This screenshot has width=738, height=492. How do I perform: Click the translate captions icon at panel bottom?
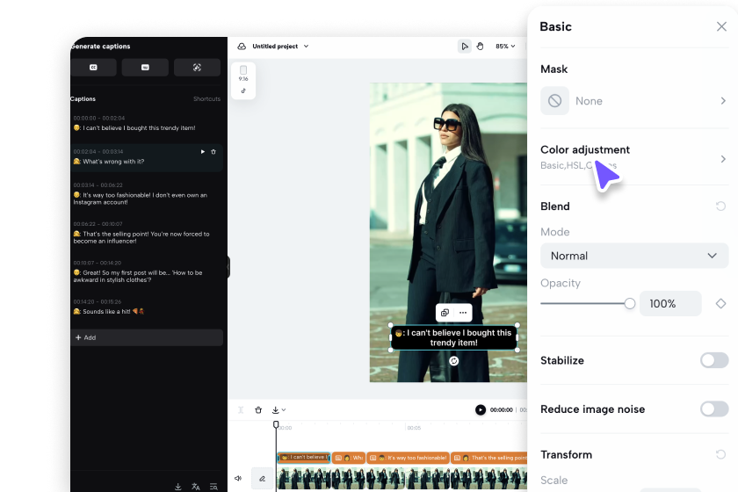click(x=196, y=487)
